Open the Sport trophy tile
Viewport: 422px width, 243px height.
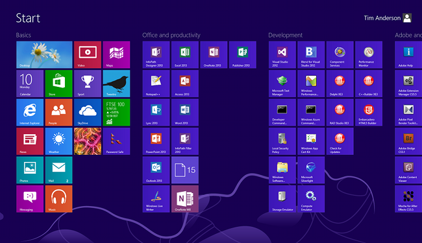pos(88,84)
